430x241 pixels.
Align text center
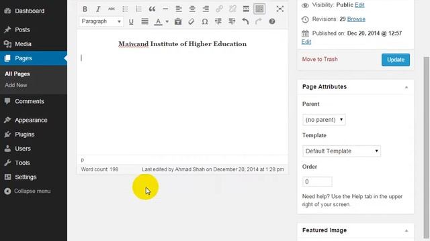tap(192, 9)
